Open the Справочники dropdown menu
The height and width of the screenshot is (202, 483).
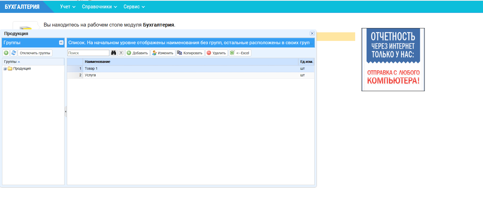pos(99,7)
